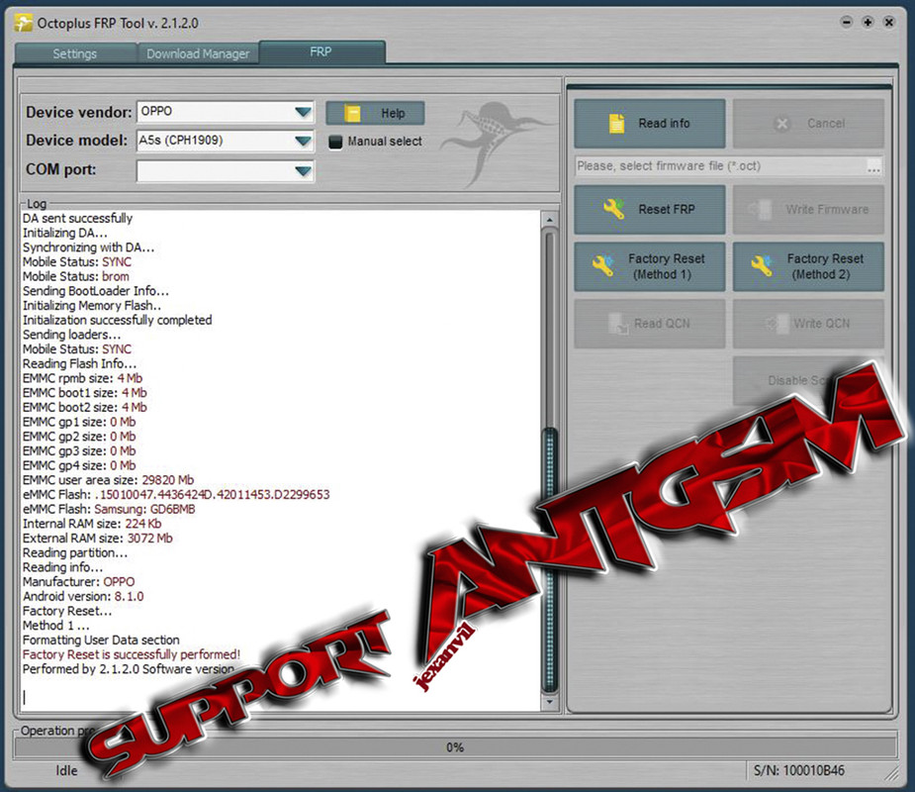Click the wrench icon on Reset FRP
The width and height of the screenshot is (915, 792).
[x=614, y=209]
